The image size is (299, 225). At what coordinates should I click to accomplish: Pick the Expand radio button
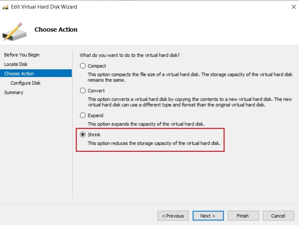coord(83,116)
